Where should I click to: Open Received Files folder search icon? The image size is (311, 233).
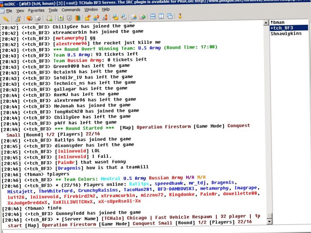[115, 17]
